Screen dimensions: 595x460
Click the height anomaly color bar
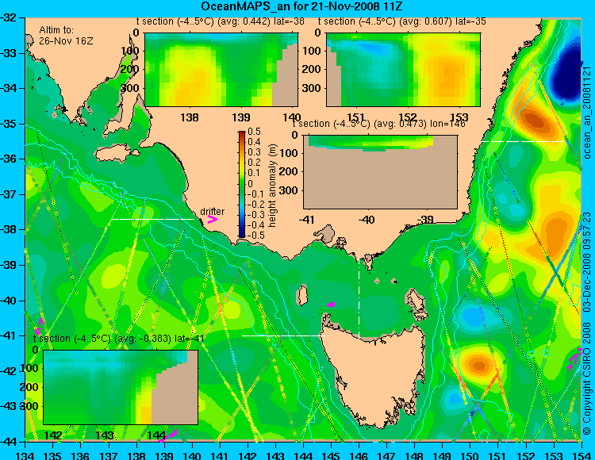[x=242, y=184]
